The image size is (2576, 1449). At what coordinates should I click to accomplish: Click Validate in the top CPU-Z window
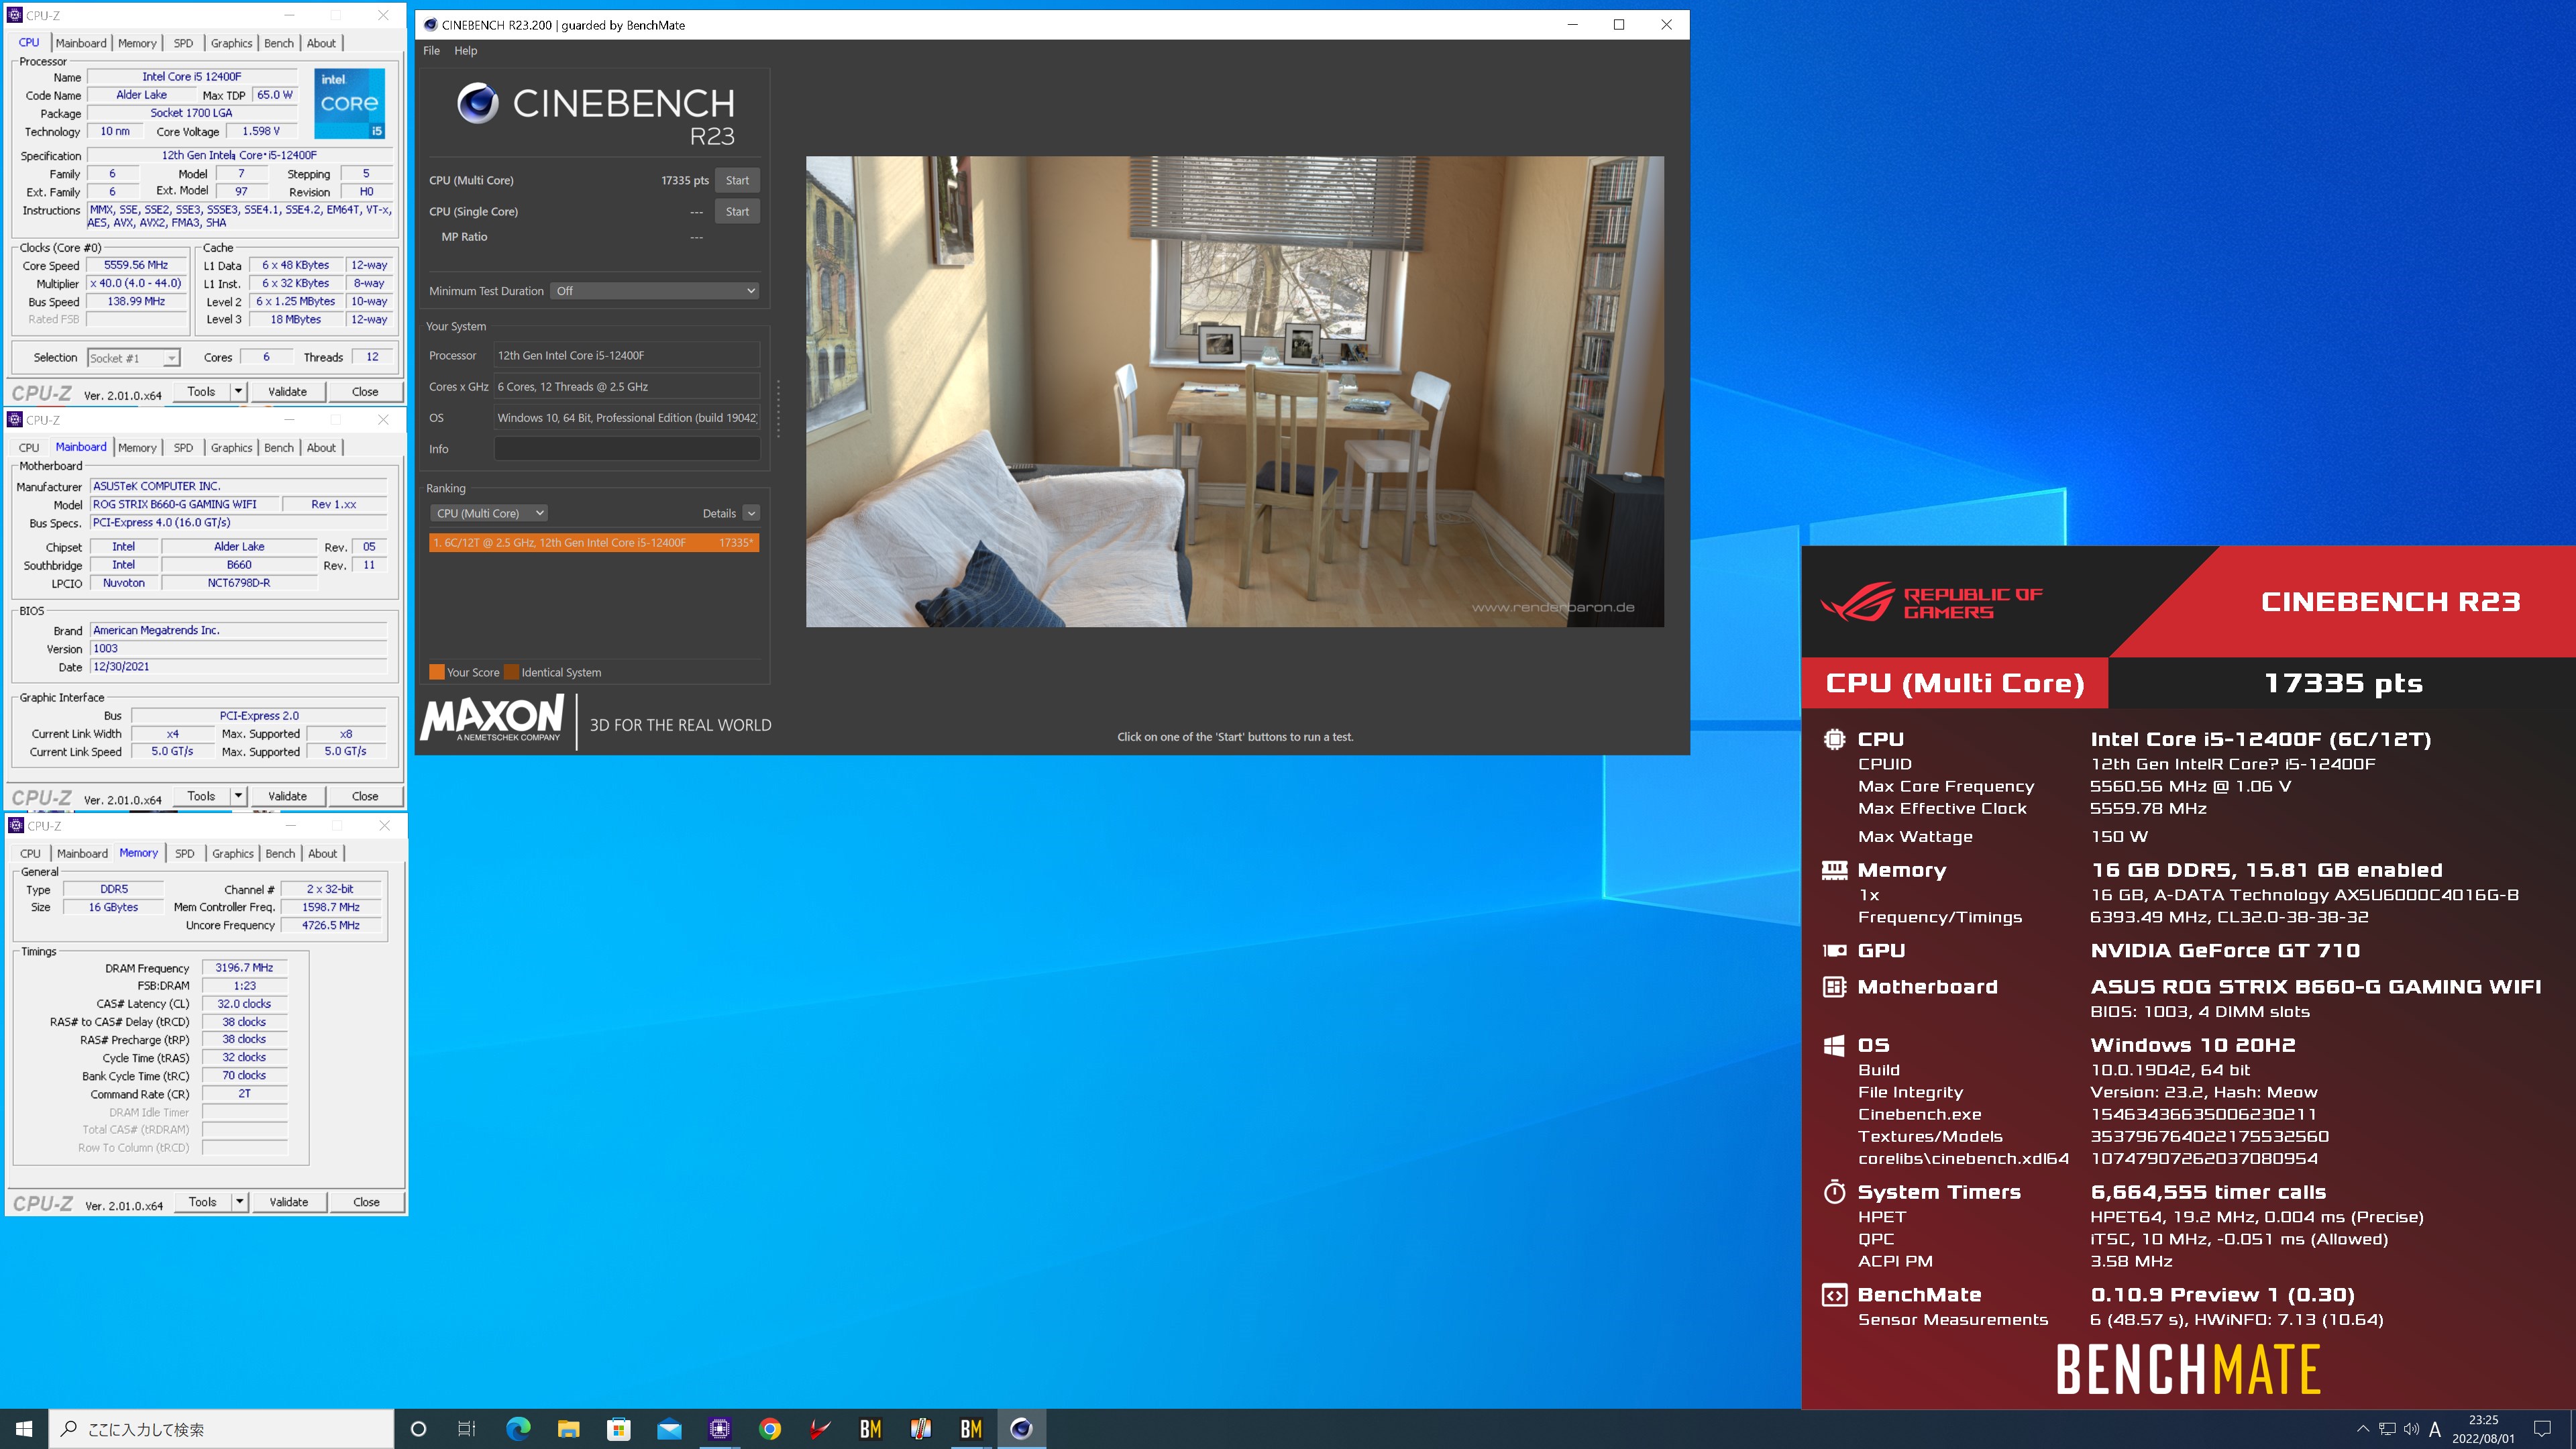(x=287, y=392)
